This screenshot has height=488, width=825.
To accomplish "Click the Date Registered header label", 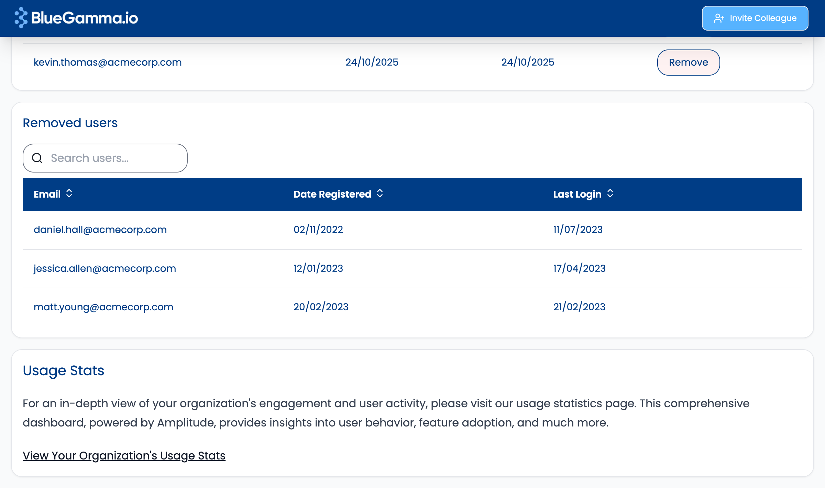I will click(332, 194).
